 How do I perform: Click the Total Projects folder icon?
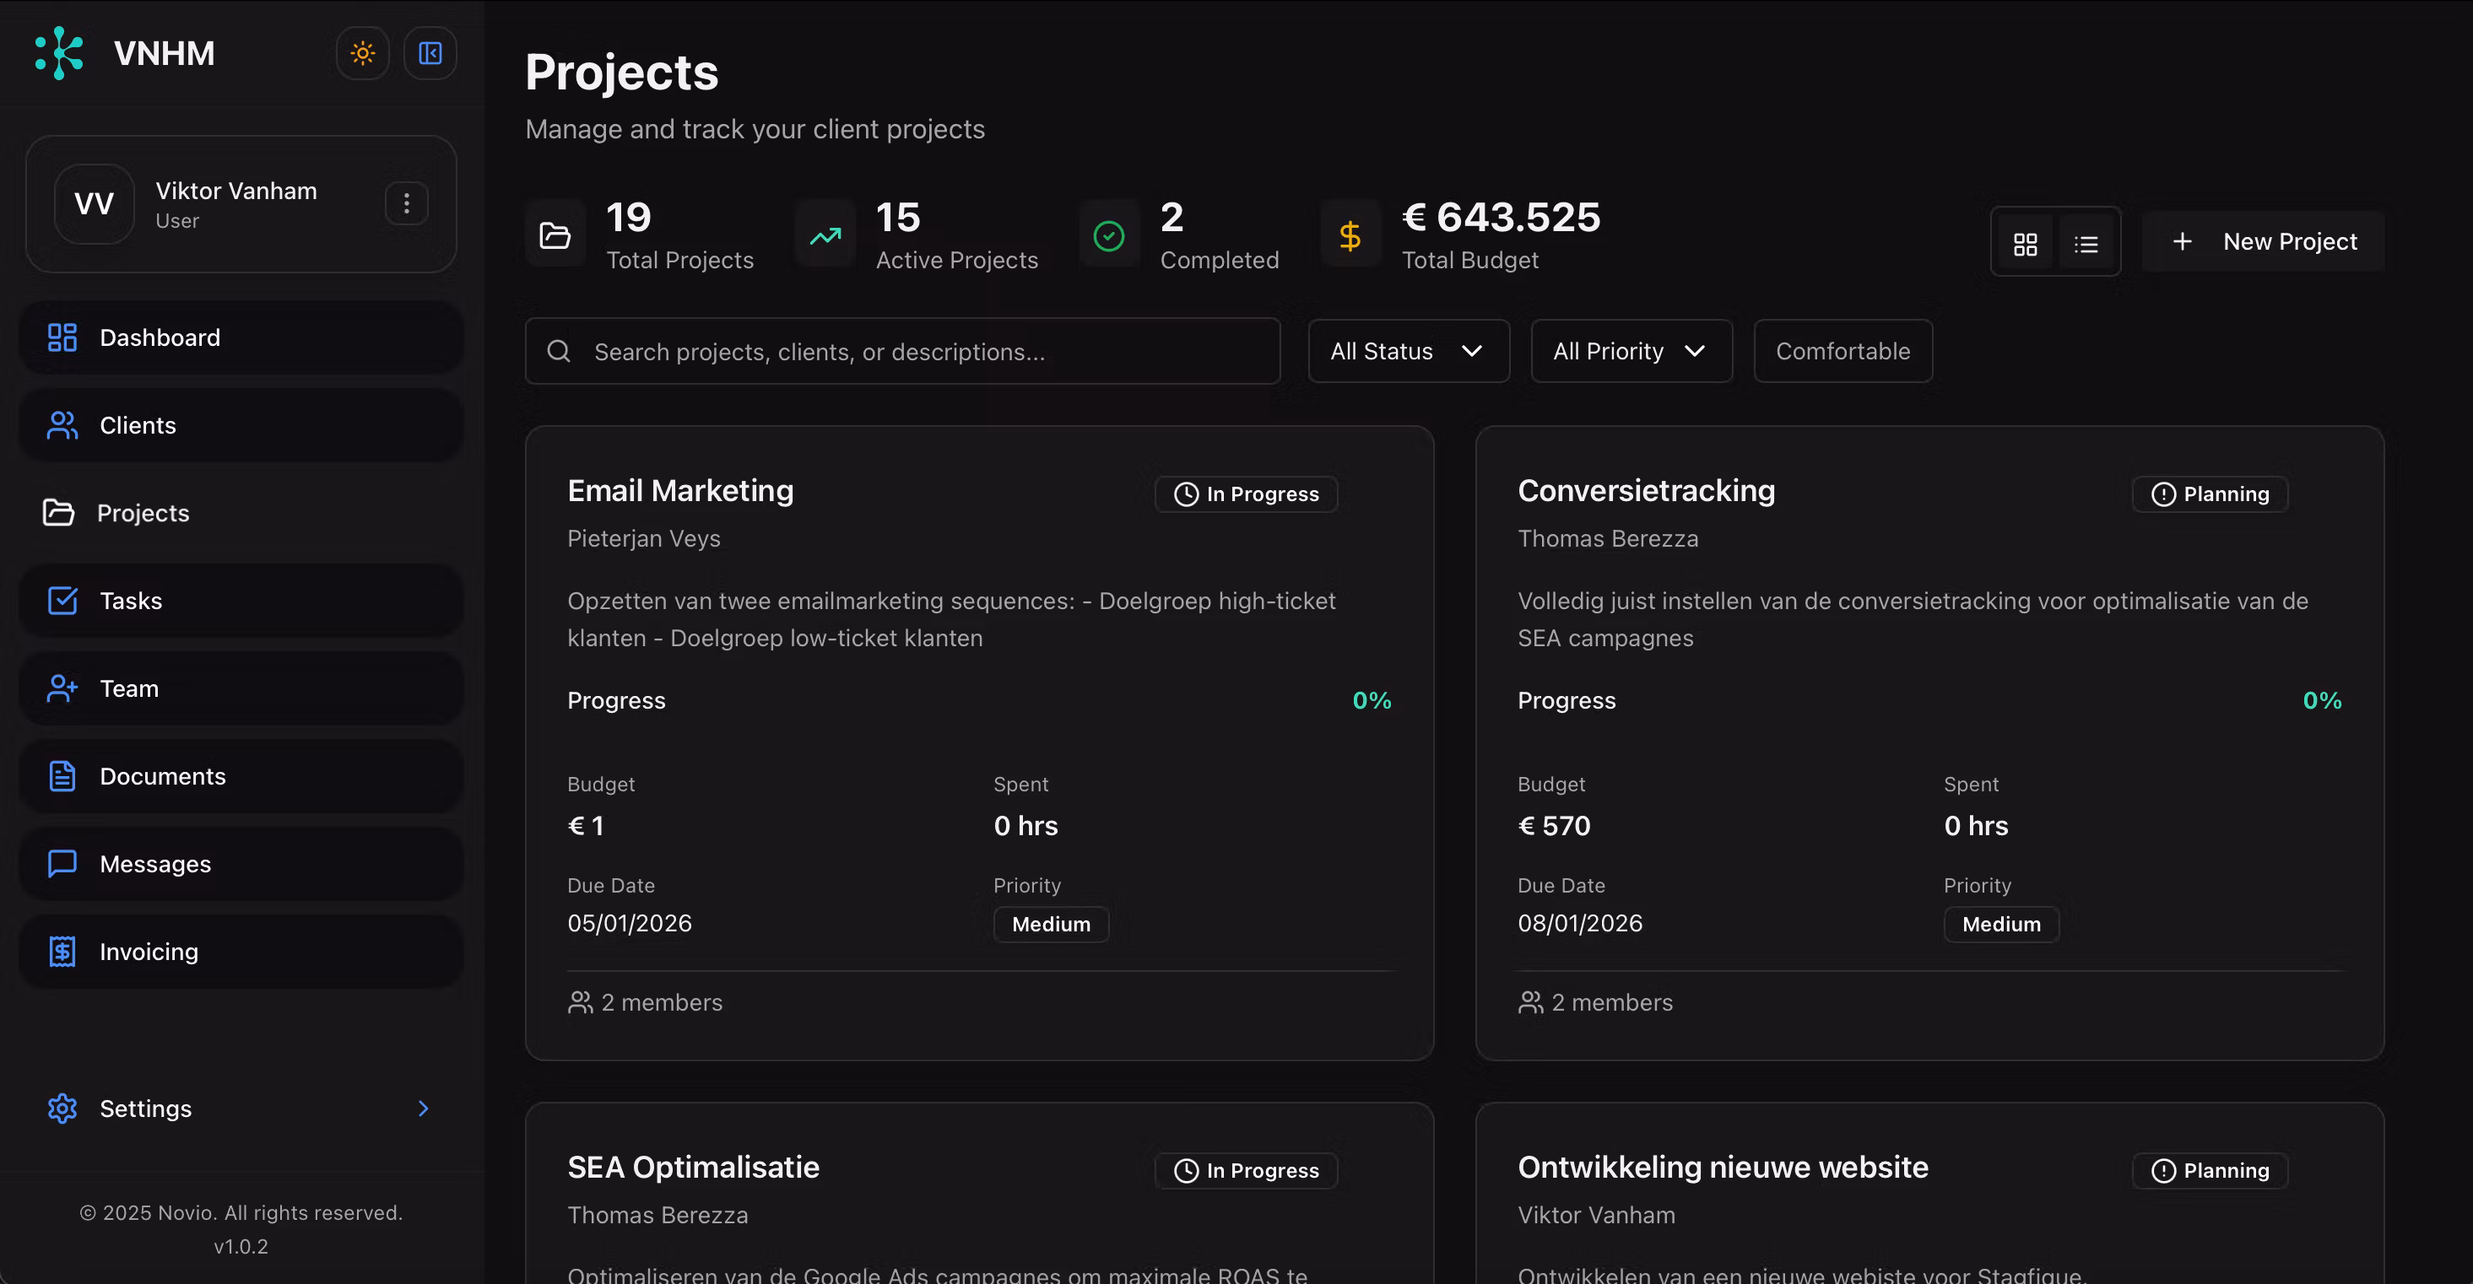555,235
